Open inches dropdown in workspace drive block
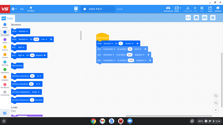This screenshot has width=223, height=125. click(x=129, y=44)
